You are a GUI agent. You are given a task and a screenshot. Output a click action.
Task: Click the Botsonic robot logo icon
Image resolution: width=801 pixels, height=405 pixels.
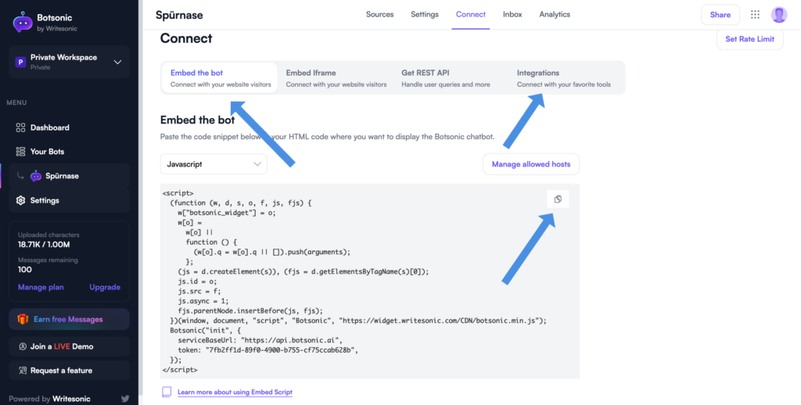click(23, 23)
